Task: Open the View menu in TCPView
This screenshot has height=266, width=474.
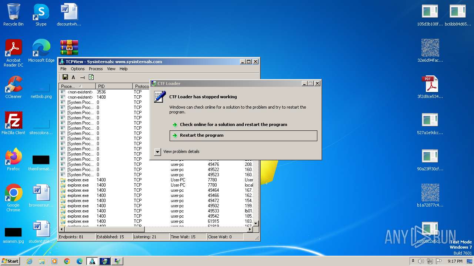Action: point(111,69)
